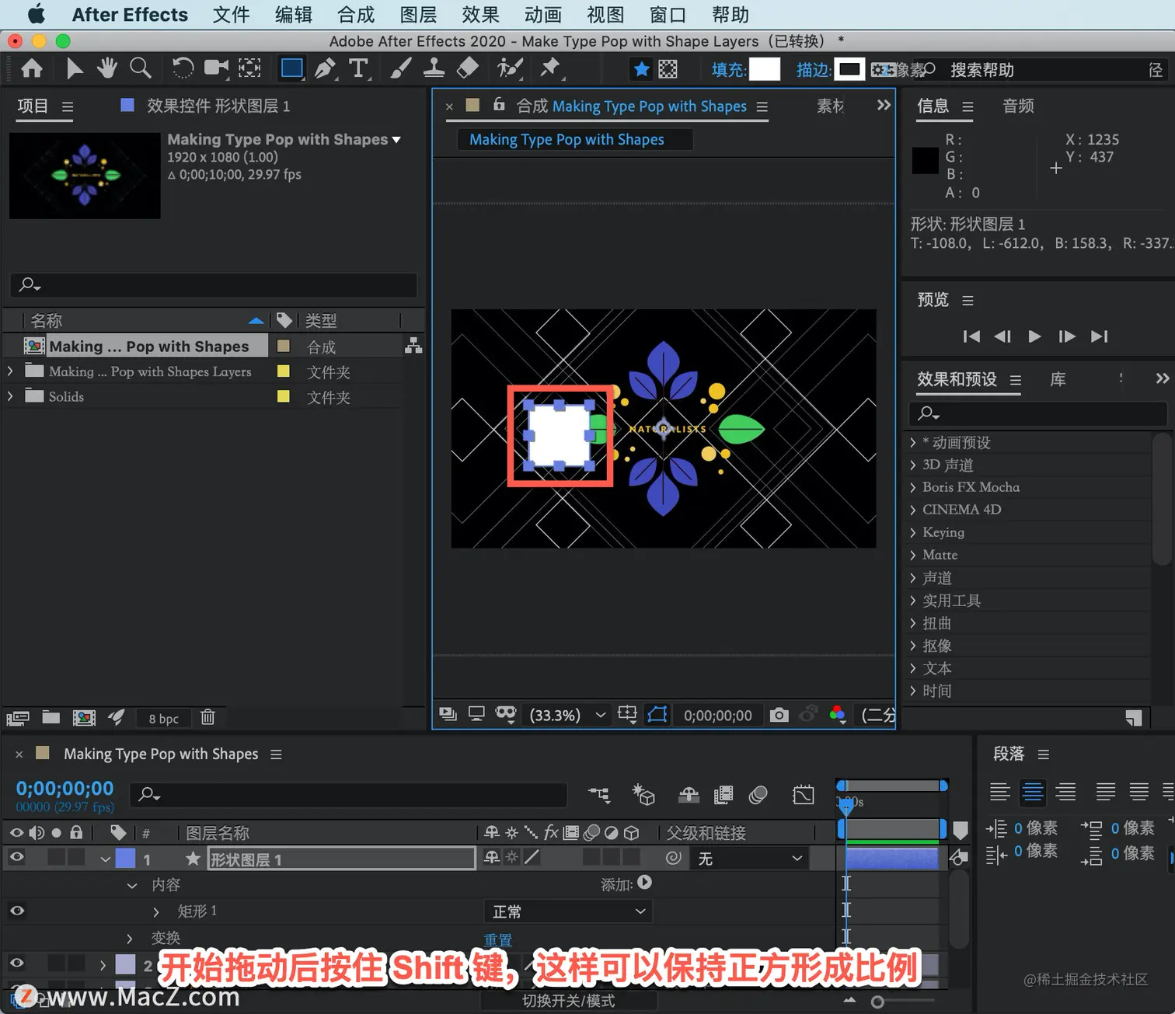Select the Rotation tool
Screen dimensions: 1175x1014
183,69
